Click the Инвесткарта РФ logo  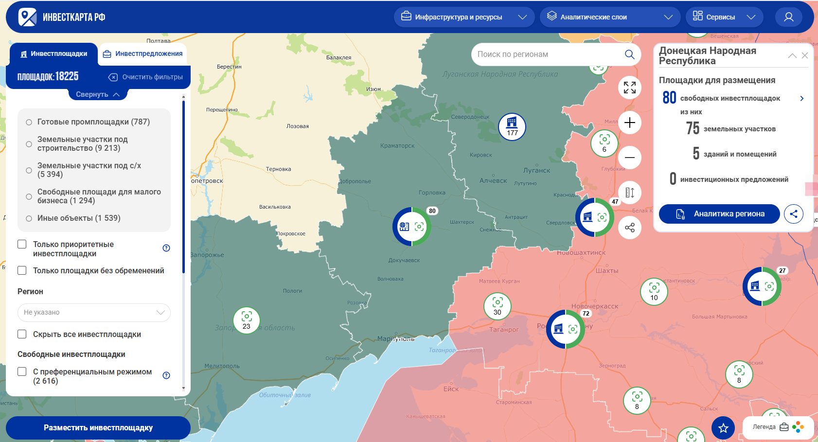(62, 17)
